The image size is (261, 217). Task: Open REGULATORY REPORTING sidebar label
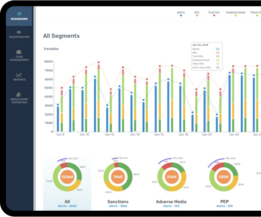pos(19,101)
